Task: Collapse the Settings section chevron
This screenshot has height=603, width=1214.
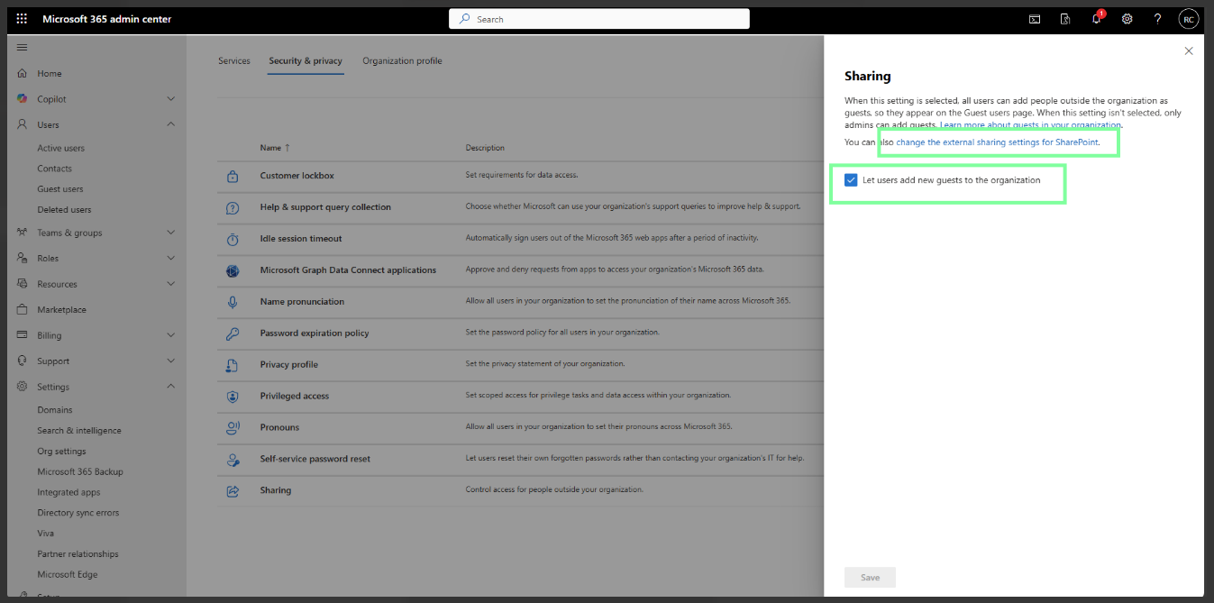Action: 171,387
